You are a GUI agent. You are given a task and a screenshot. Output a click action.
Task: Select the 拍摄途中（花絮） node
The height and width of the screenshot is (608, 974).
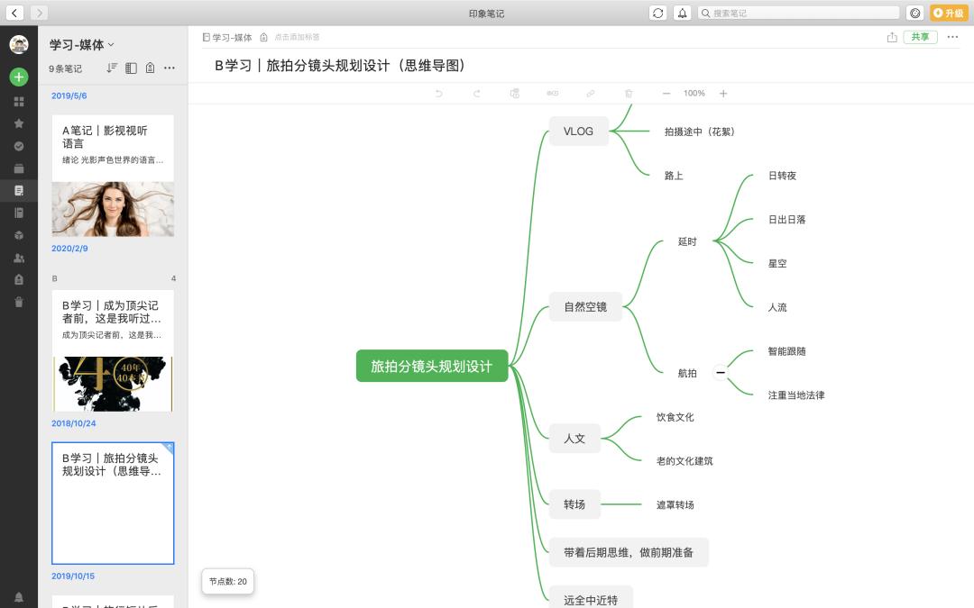[700, 132]
